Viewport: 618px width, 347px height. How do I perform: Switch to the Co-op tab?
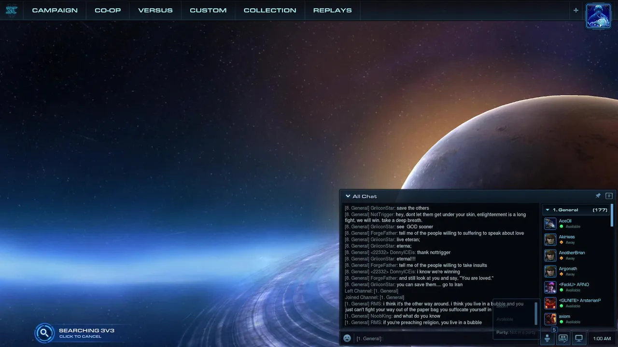click(108, 10)
